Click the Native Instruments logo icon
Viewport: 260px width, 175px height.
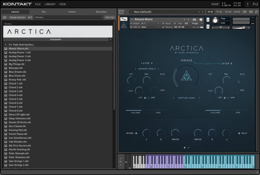tap(255, 4)
